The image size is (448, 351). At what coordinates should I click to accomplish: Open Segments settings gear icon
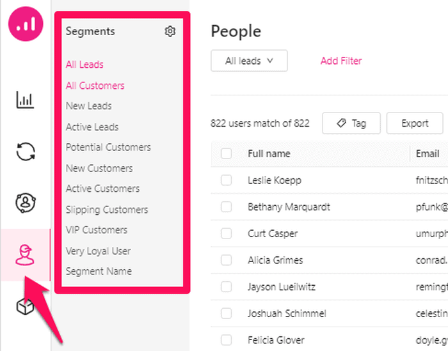click(170, 31)
